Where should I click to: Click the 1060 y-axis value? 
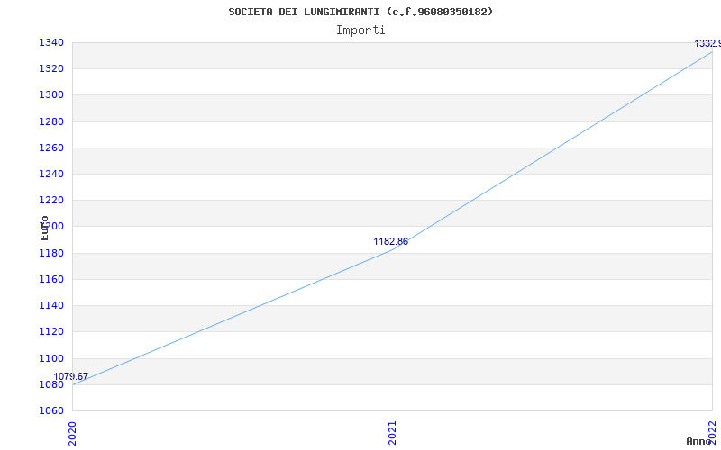(51, 410)
